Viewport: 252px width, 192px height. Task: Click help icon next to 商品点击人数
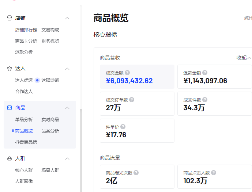click(214, 173)
